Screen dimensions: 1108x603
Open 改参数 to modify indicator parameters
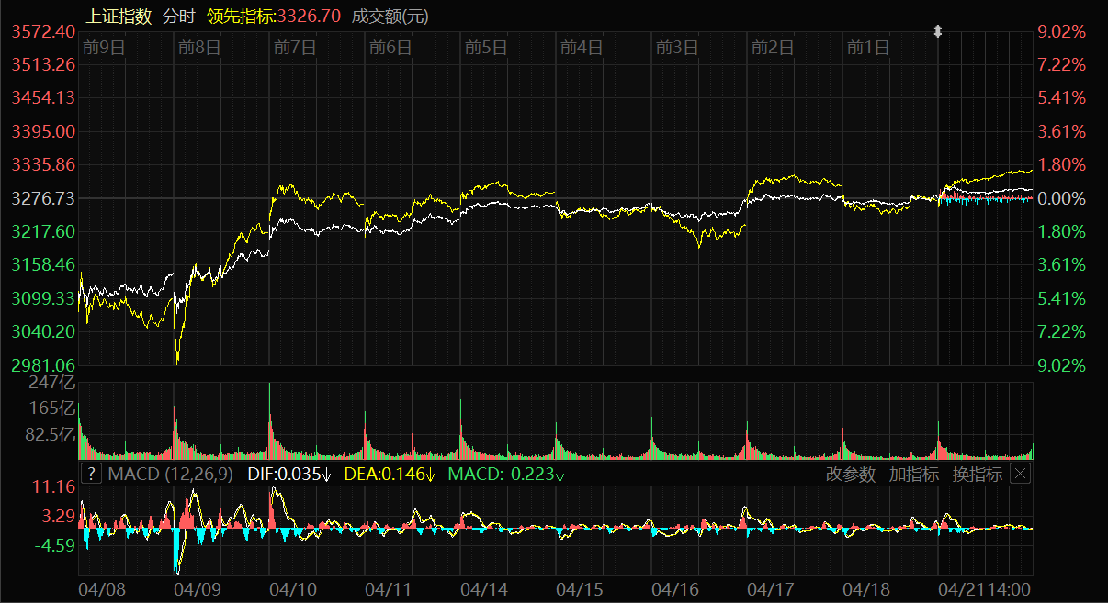(851, 475)
